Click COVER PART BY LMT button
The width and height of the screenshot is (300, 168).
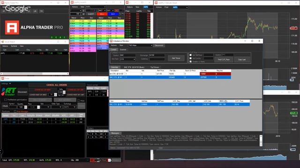75,95
